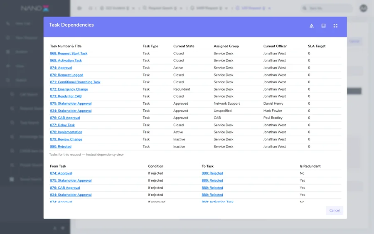Open 934: Stakeholder Approval in tasks table
This screenshot has height=234, width=374.
71,111
